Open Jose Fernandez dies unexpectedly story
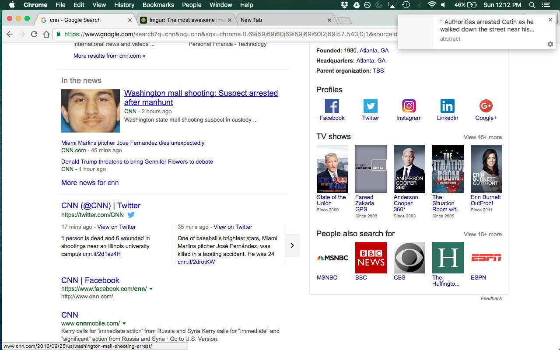 133,143
